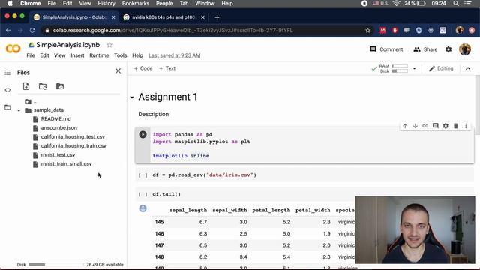This screenshot has height=270, width=480.
Task: Open the Colab Help menu
Action: 137,55
